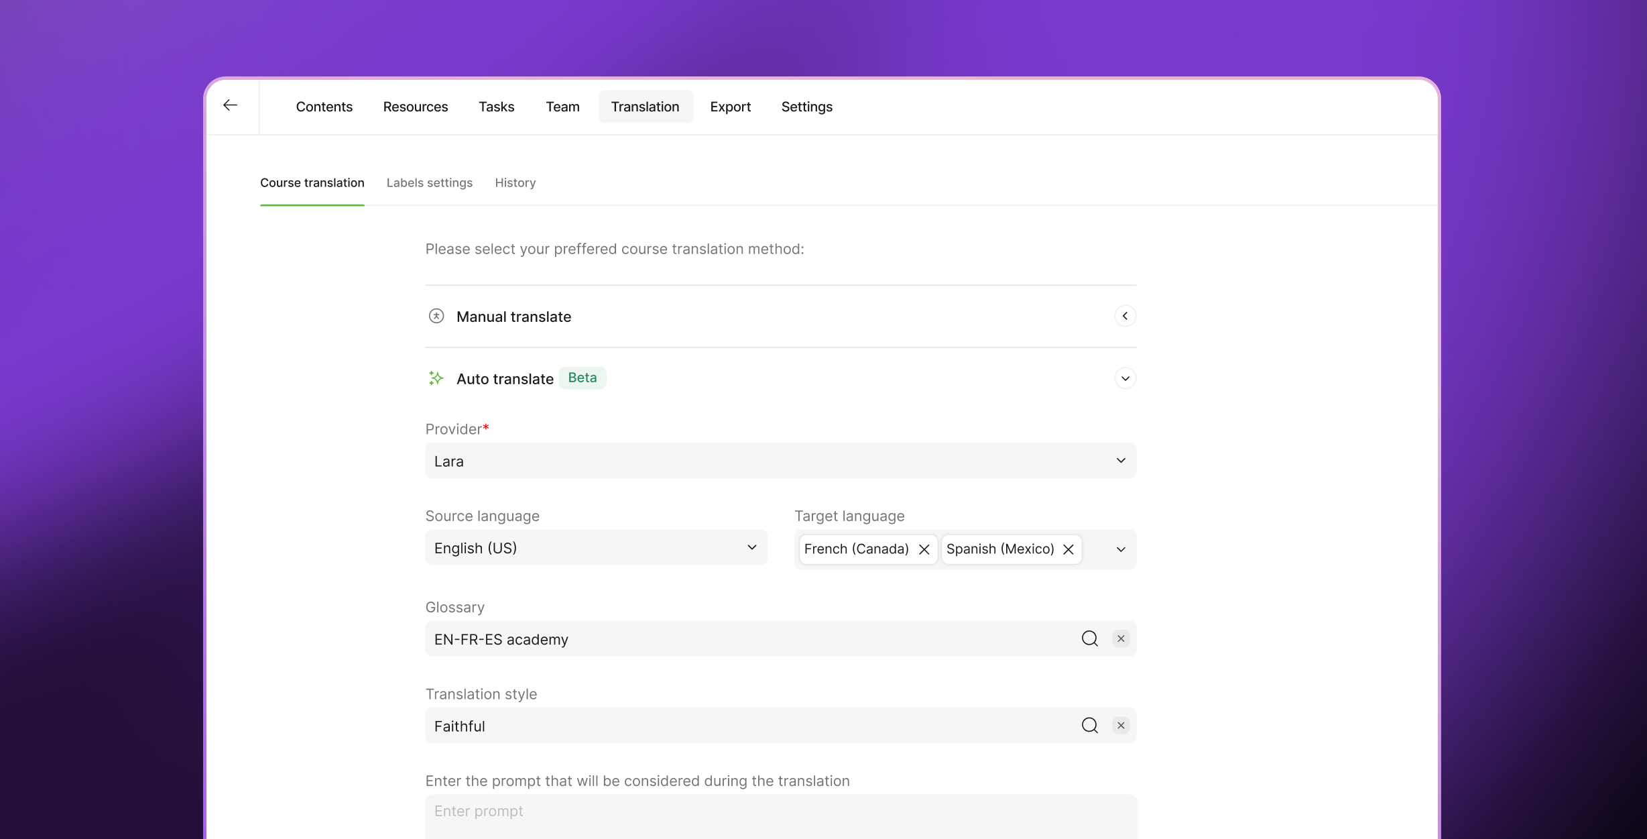Click the Auto translate sparkle icon
Screen dimensions: 1647x839
(x=436, y=378)
